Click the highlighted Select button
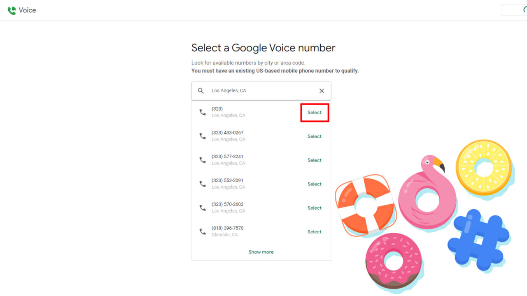The image size is (527, 296). click(x=315, y=112)
